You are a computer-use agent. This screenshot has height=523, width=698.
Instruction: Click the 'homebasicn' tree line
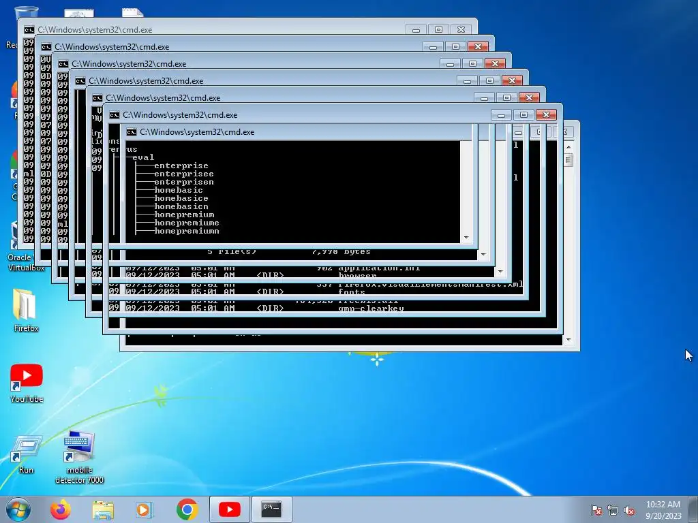(181, 206)
